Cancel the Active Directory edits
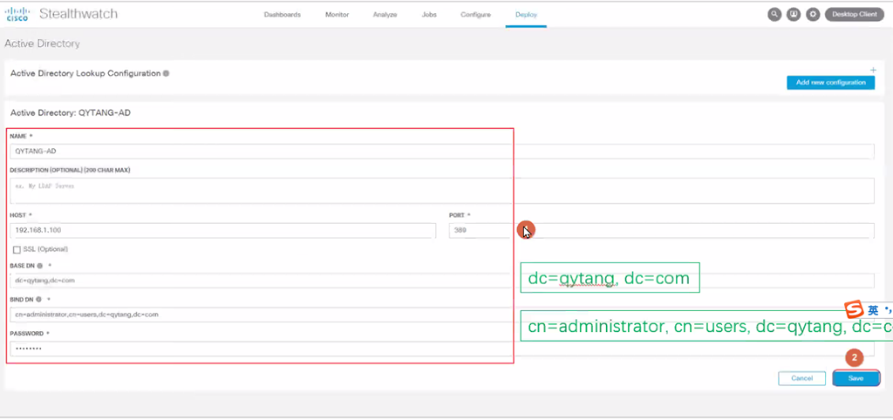Screen dimensions: 893x420 [801, 378]
